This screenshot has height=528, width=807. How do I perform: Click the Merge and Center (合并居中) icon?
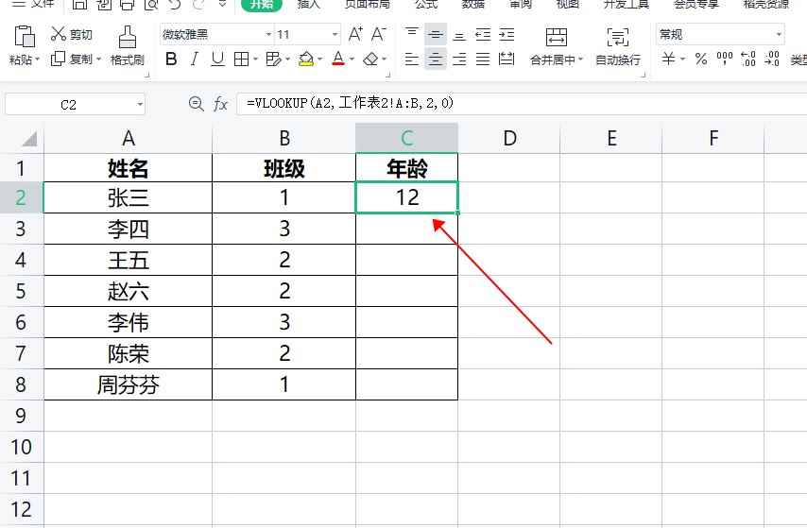(557, 37)
